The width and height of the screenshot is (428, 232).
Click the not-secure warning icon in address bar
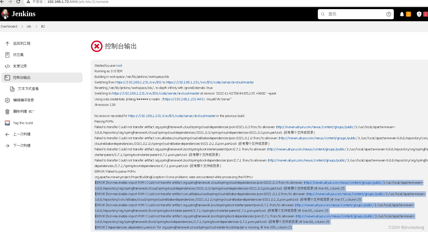(28, 2)
